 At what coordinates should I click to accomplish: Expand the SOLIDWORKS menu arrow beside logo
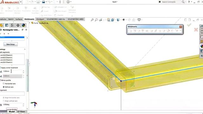click(x=21, y=2)
